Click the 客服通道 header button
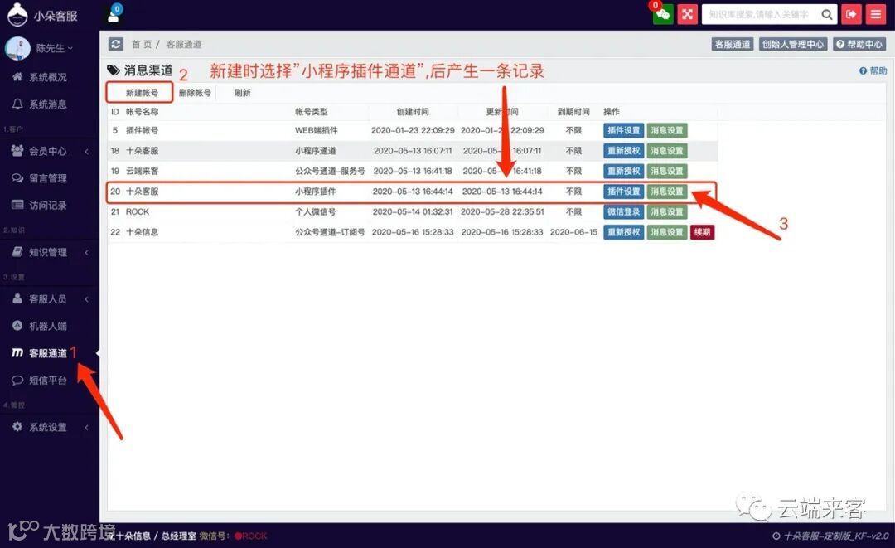Viewport: 895px width, 548px height. 733,44
